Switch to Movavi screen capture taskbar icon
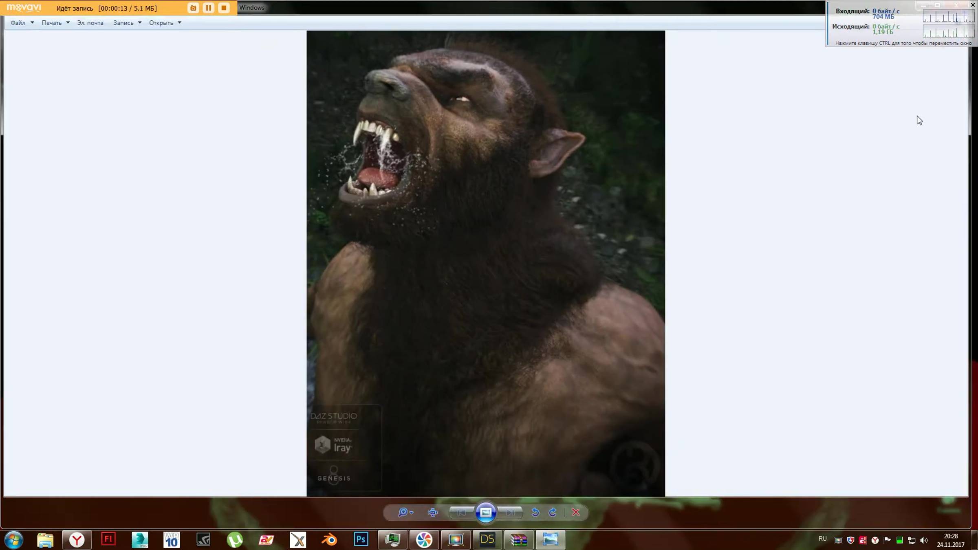Viewport: 978px width, 550px height. click(456, 540)
